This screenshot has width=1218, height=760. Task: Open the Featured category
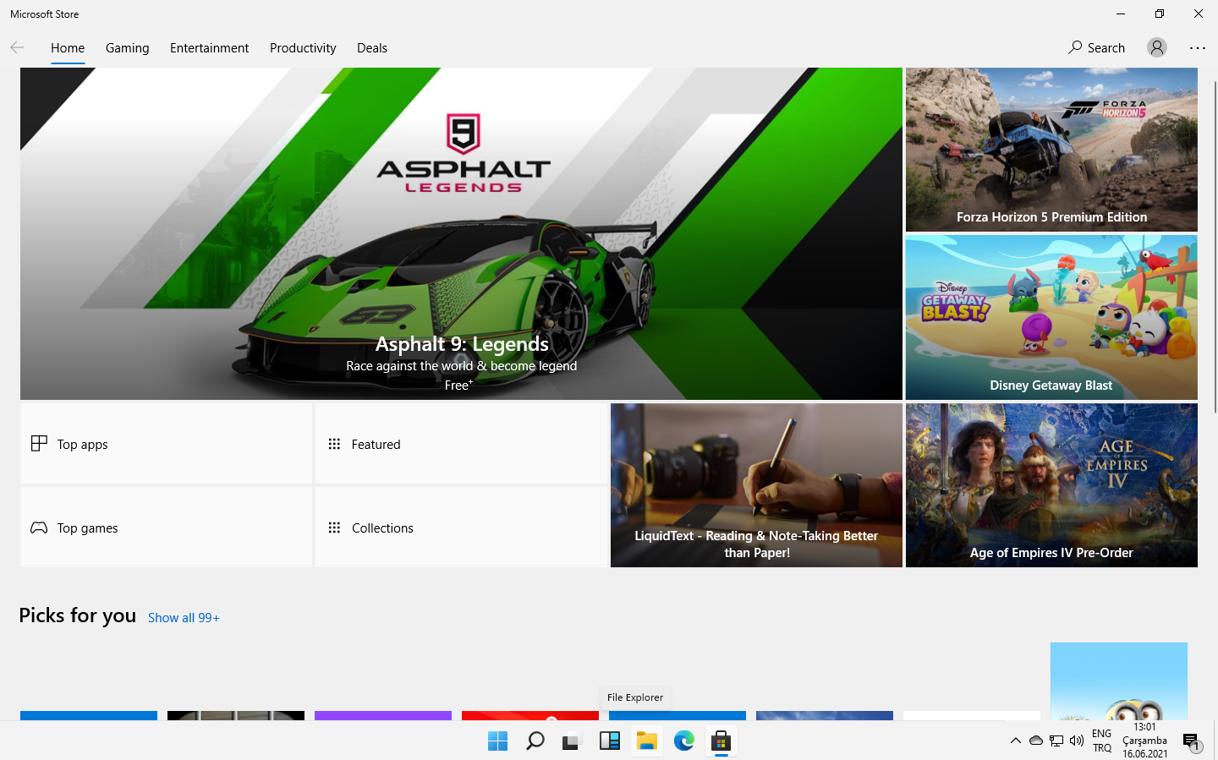tap(462, 444)
